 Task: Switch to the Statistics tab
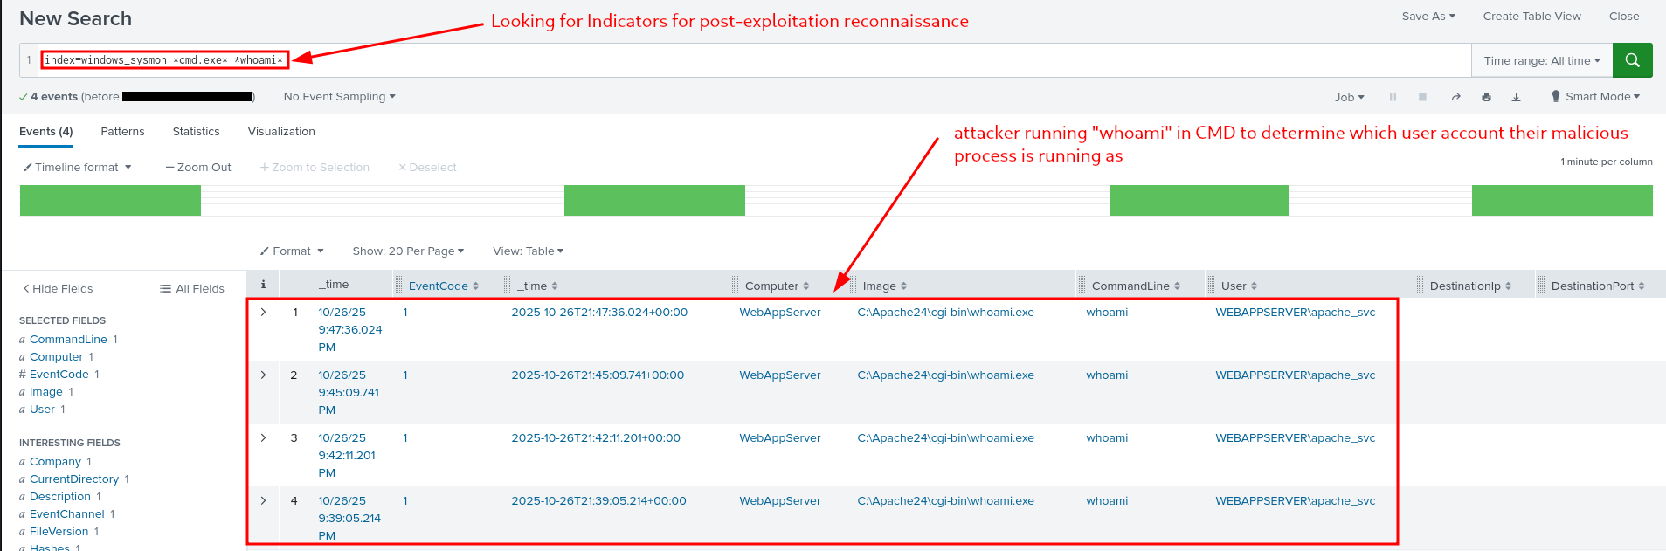tap(196, 131)
